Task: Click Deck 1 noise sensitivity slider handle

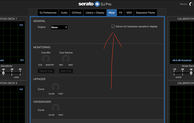Action: tap(3, 73)
